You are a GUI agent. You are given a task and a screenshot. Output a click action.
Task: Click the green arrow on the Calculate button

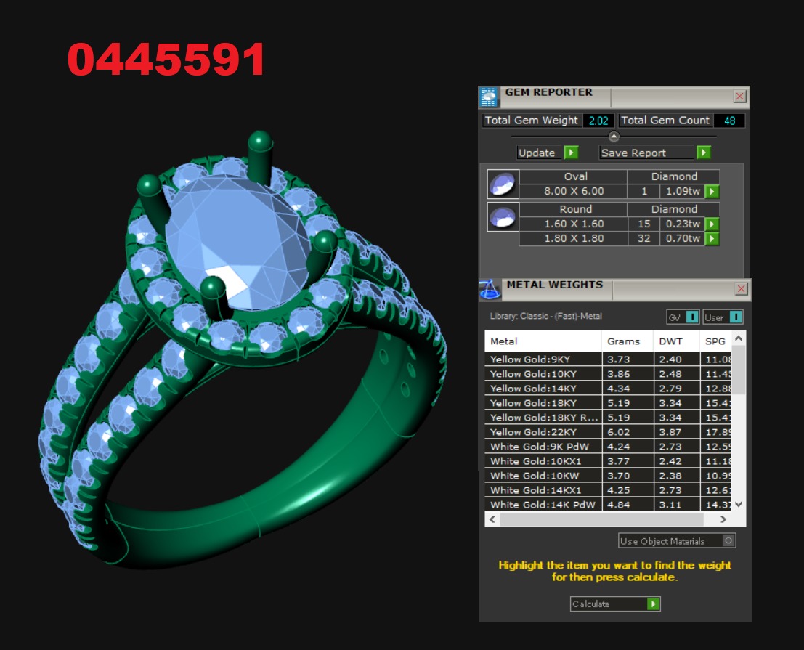(653, 604)
